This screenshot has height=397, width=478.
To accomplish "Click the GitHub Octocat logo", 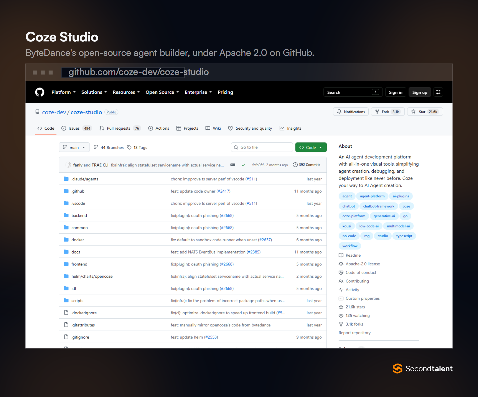I will pos(40,92).
